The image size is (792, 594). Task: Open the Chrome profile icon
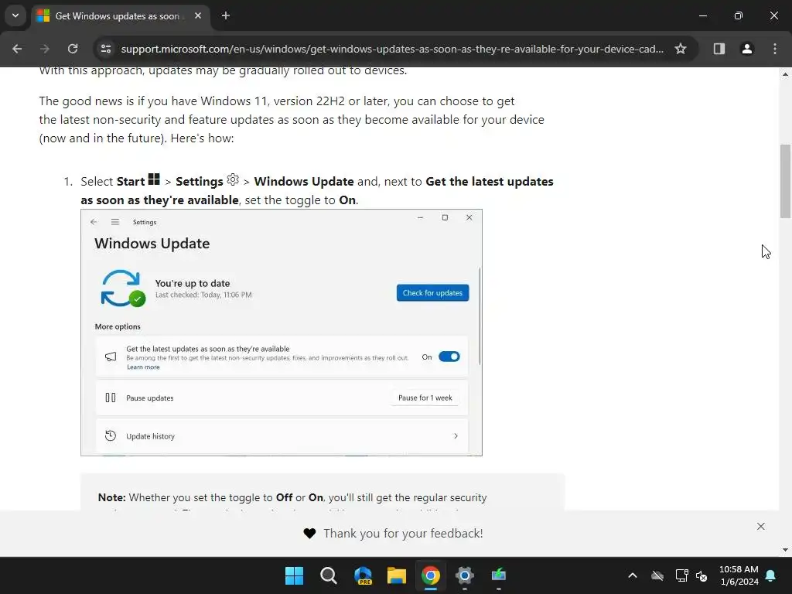747,49
